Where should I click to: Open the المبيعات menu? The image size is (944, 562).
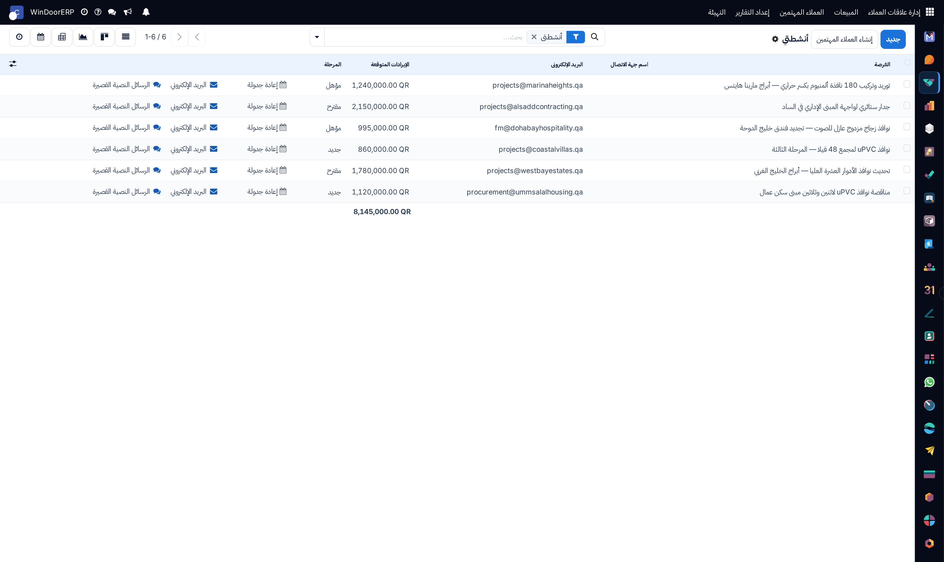[x=846, y=12]
